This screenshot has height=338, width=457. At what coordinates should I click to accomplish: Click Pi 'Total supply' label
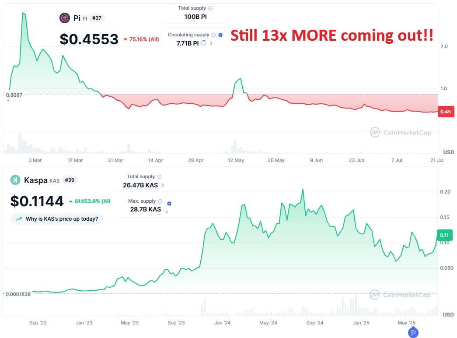(x=192, y=8)
